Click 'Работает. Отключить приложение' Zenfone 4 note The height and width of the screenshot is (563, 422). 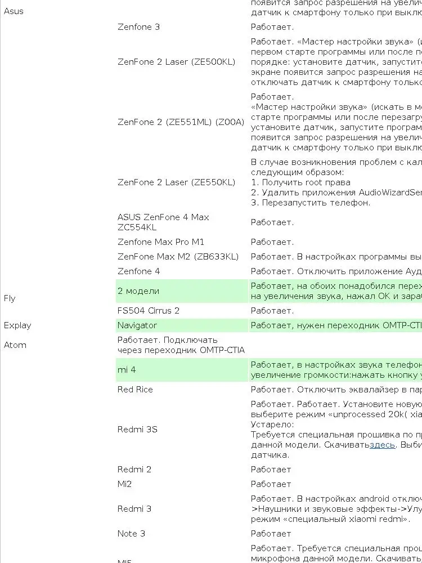pyautogui.click(x=336, y=271)
